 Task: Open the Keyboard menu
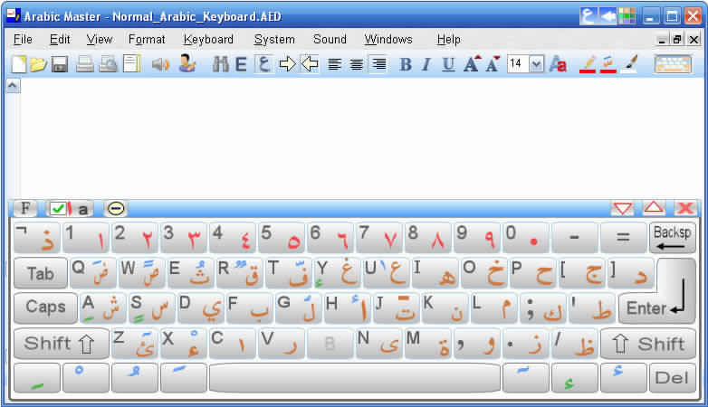pos(208,40)
